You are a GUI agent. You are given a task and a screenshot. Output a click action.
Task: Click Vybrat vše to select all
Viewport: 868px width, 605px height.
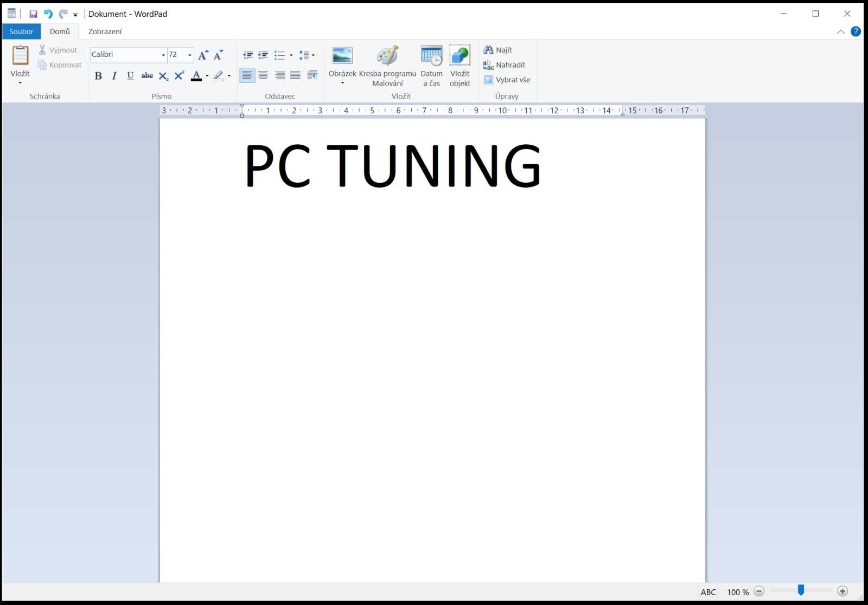click(x=507, y=80)
